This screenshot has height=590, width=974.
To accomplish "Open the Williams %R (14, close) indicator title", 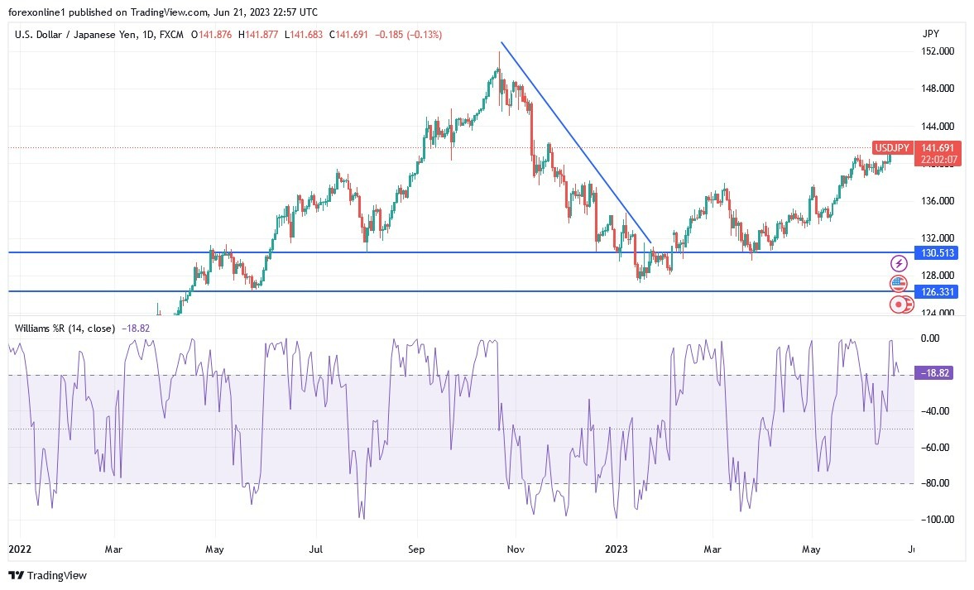I will 66,328.
